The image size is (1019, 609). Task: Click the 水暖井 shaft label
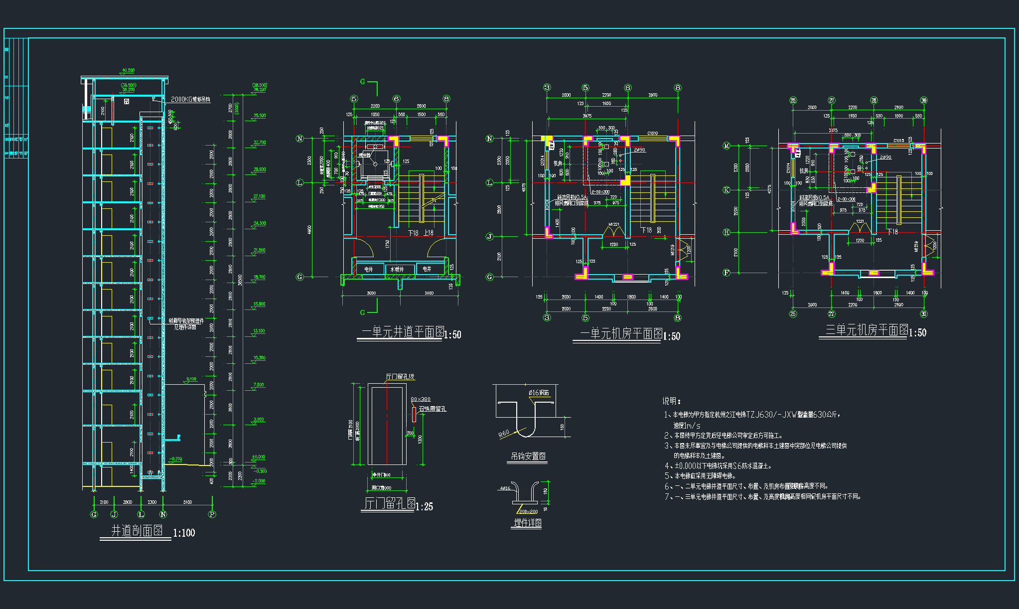(x=397, y=269)
